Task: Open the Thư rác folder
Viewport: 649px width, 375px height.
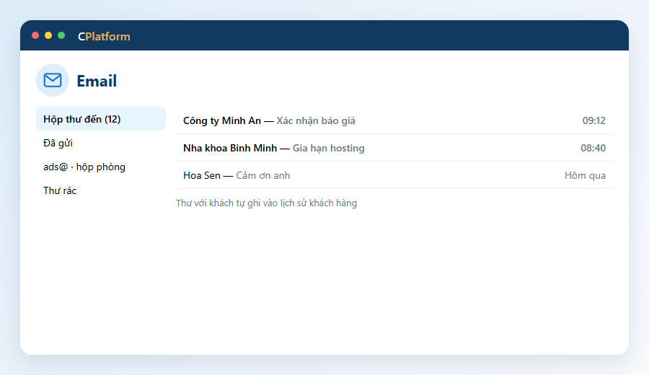Action: click(x=101, y=190)
